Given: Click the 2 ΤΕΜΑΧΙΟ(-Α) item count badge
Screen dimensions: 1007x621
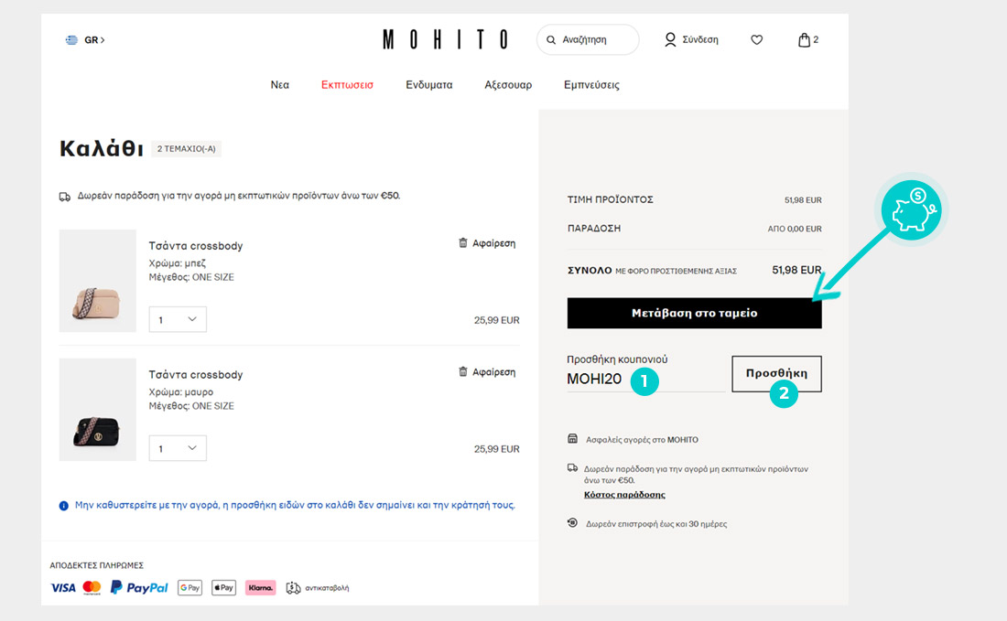Looking at the screenshot, I should coord(186,149).
